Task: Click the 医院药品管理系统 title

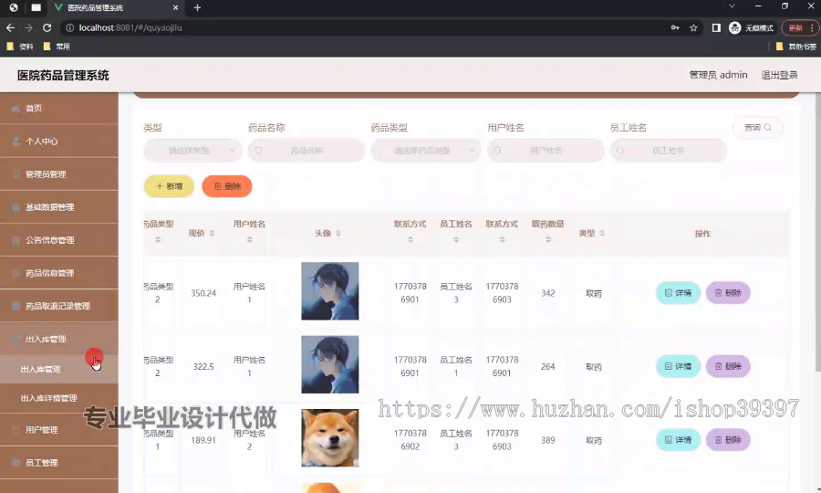Action: [63, 76]
